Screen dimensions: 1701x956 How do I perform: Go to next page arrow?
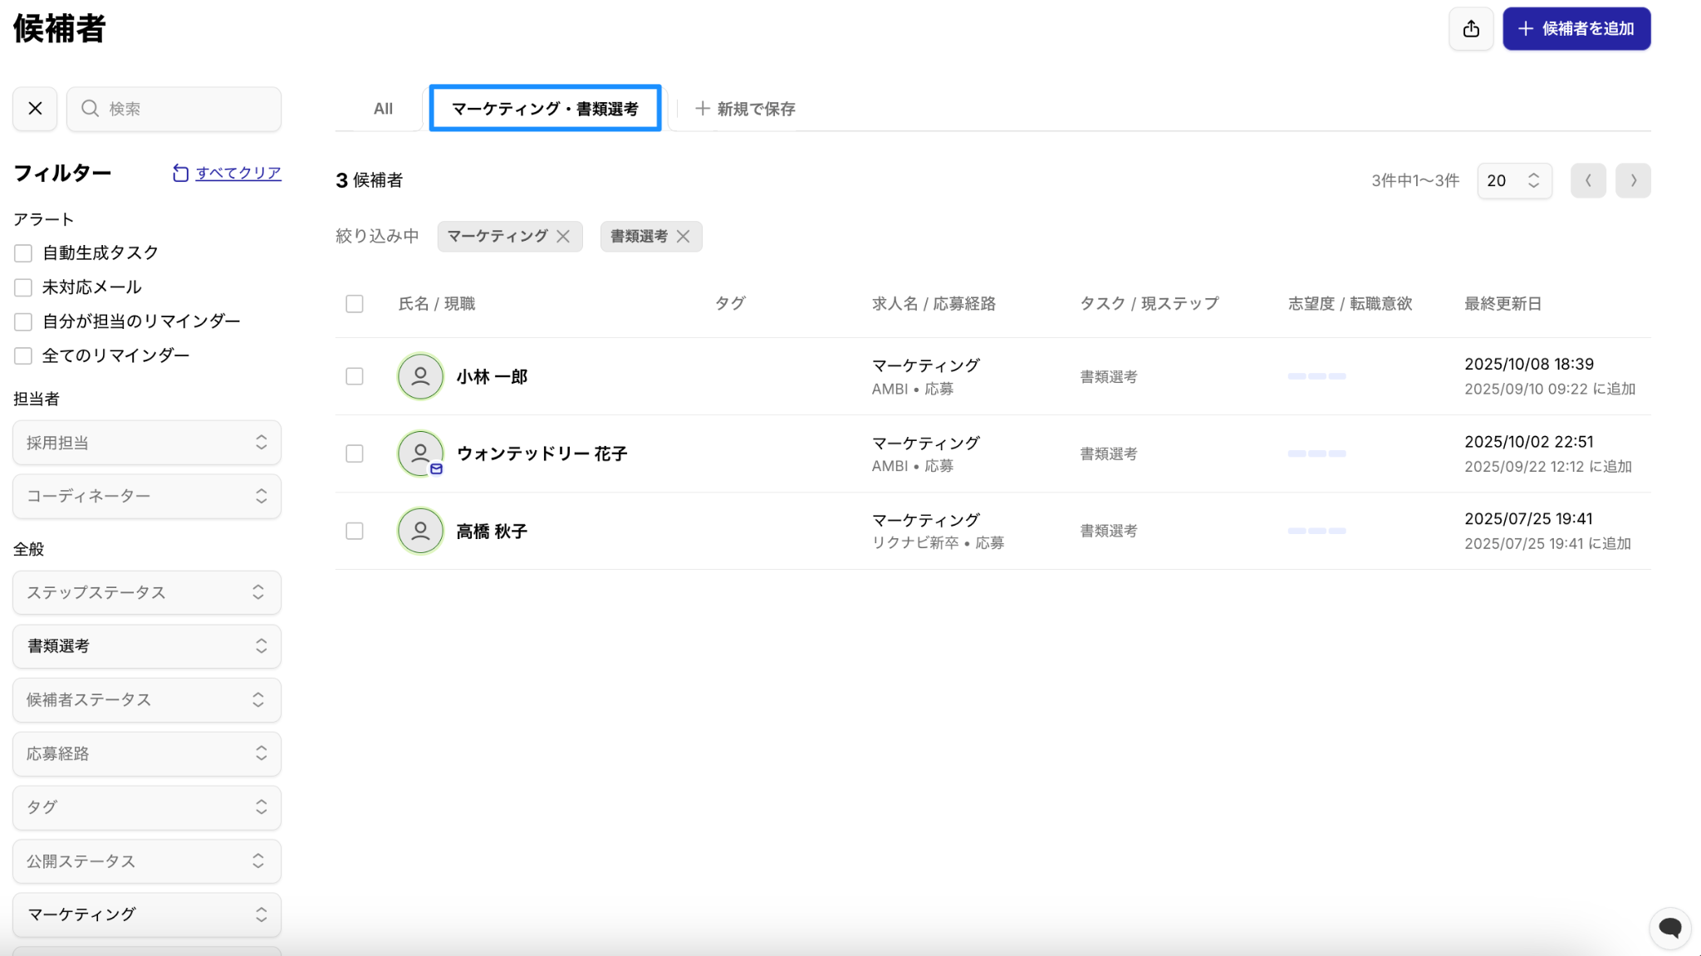pos(1633,180)
